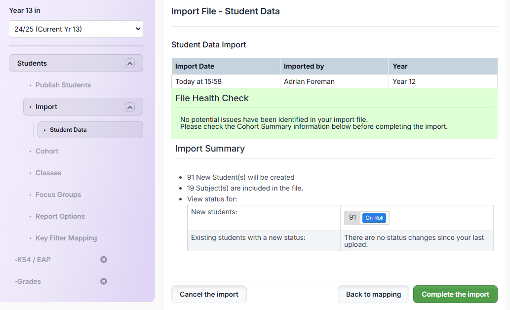
Task: Navigate to Focus Groups
Action: [58, 194]
